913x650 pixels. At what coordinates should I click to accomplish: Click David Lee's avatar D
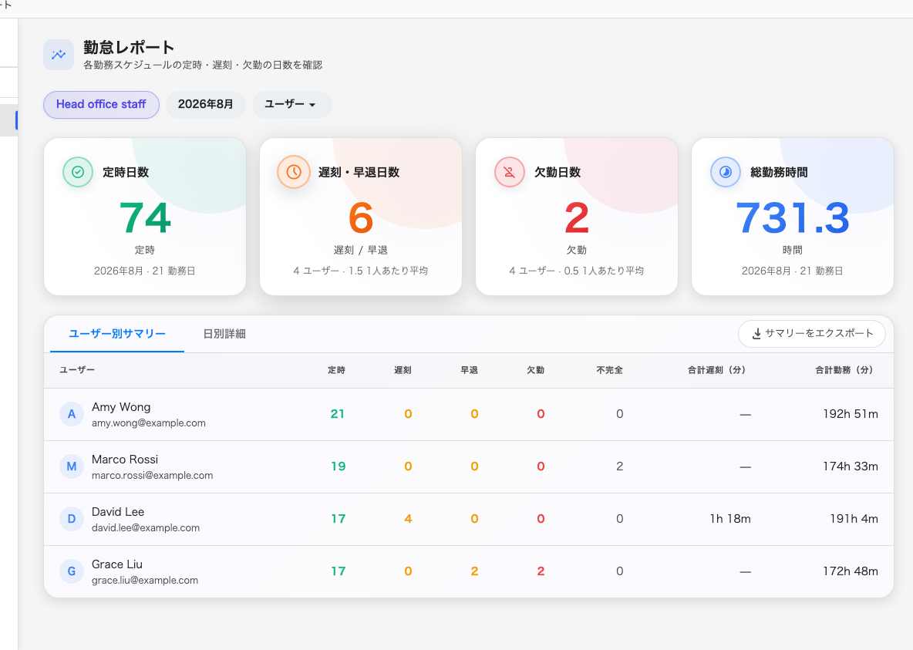[72, 519]
